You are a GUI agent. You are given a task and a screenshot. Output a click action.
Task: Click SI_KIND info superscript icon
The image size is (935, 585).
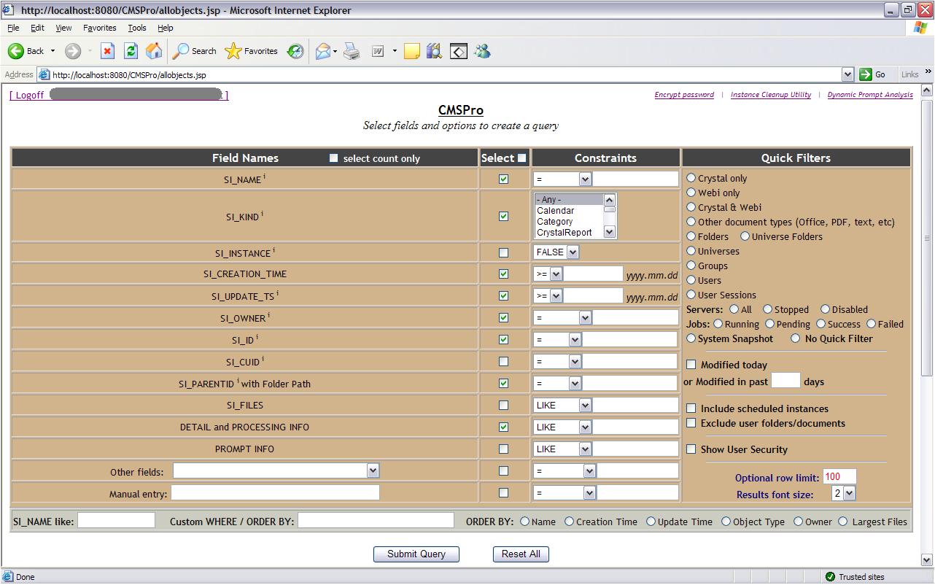point(262,214)
